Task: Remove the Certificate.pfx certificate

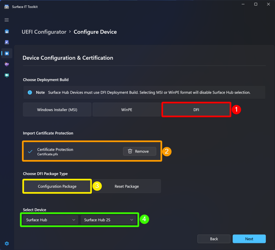Action: coord(139,151)
